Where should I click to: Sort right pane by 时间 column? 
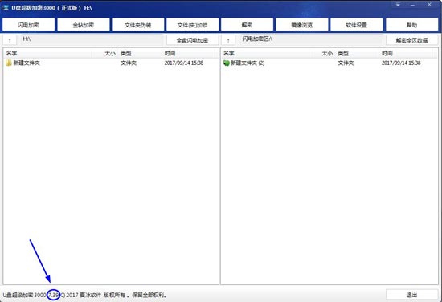[406, 53]
